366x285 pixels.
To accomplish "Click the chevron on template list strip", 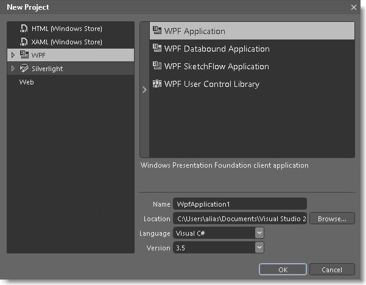I will tap(144, 90).
